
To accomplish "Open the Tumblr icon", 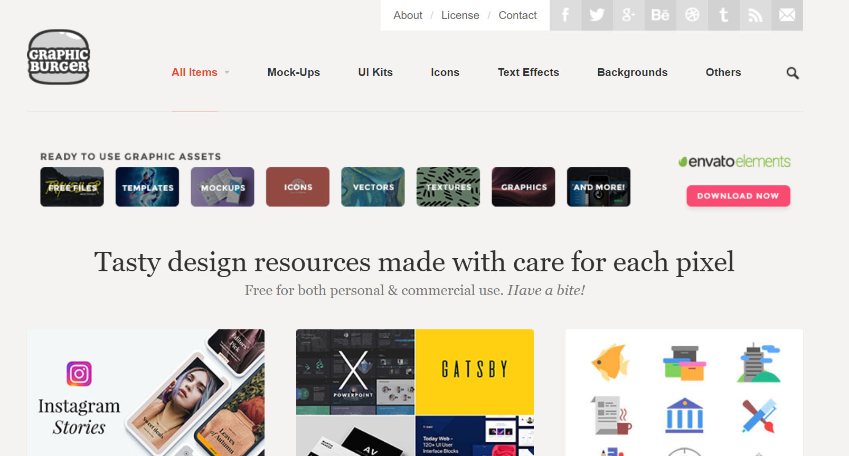I will 724,15.
